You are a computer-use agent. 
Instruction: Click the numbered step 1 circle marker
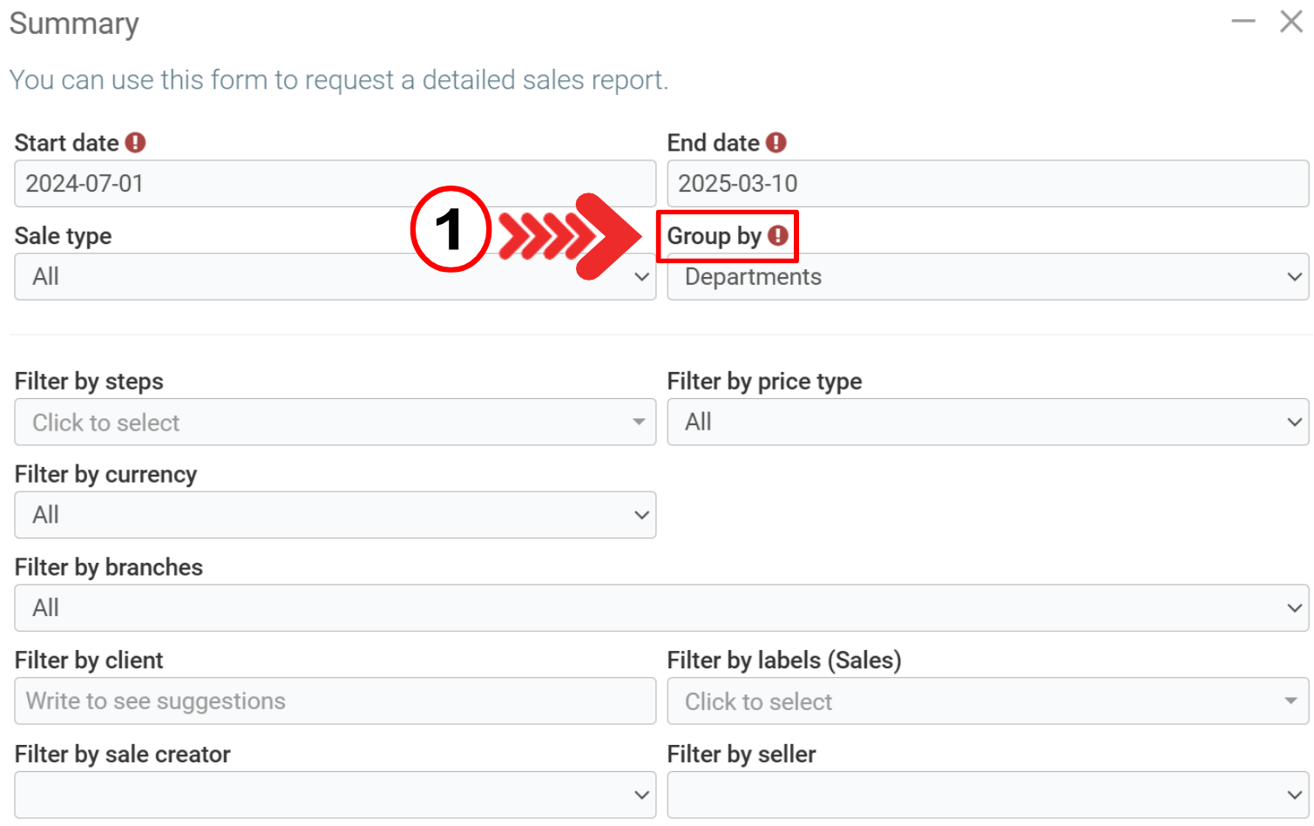[450, 230]
